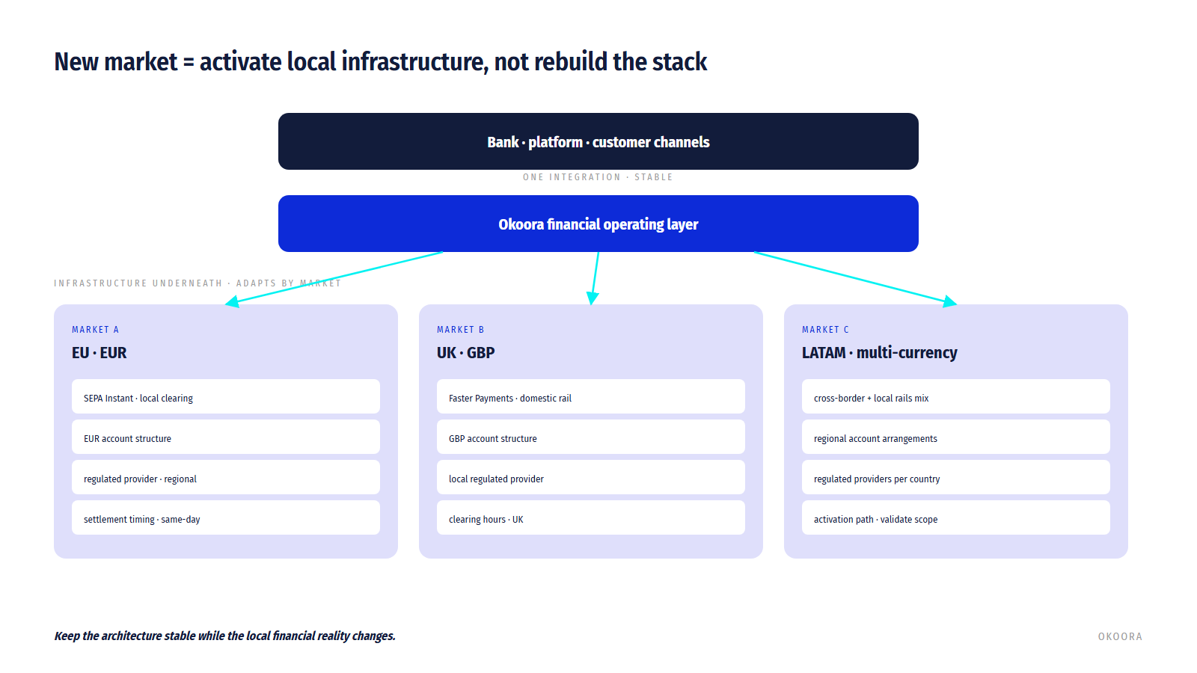Screen dimensions: 1197x673
Task: Select the 'Bank · platform · customer channels' box
Action: [x=598, y=141]
